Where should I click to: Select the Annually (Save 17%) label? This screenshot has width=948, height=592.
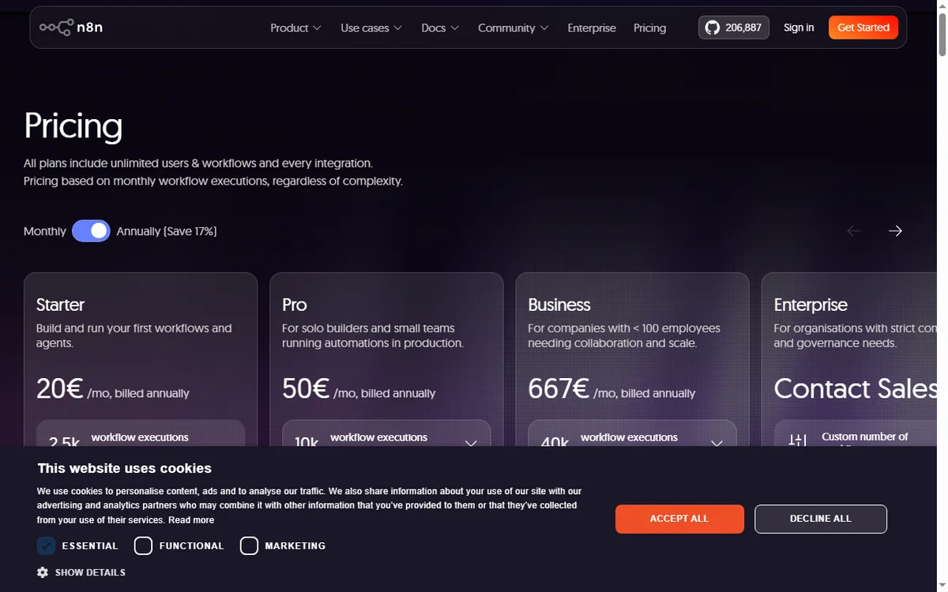pyautogui.click(x=167, y=231)
